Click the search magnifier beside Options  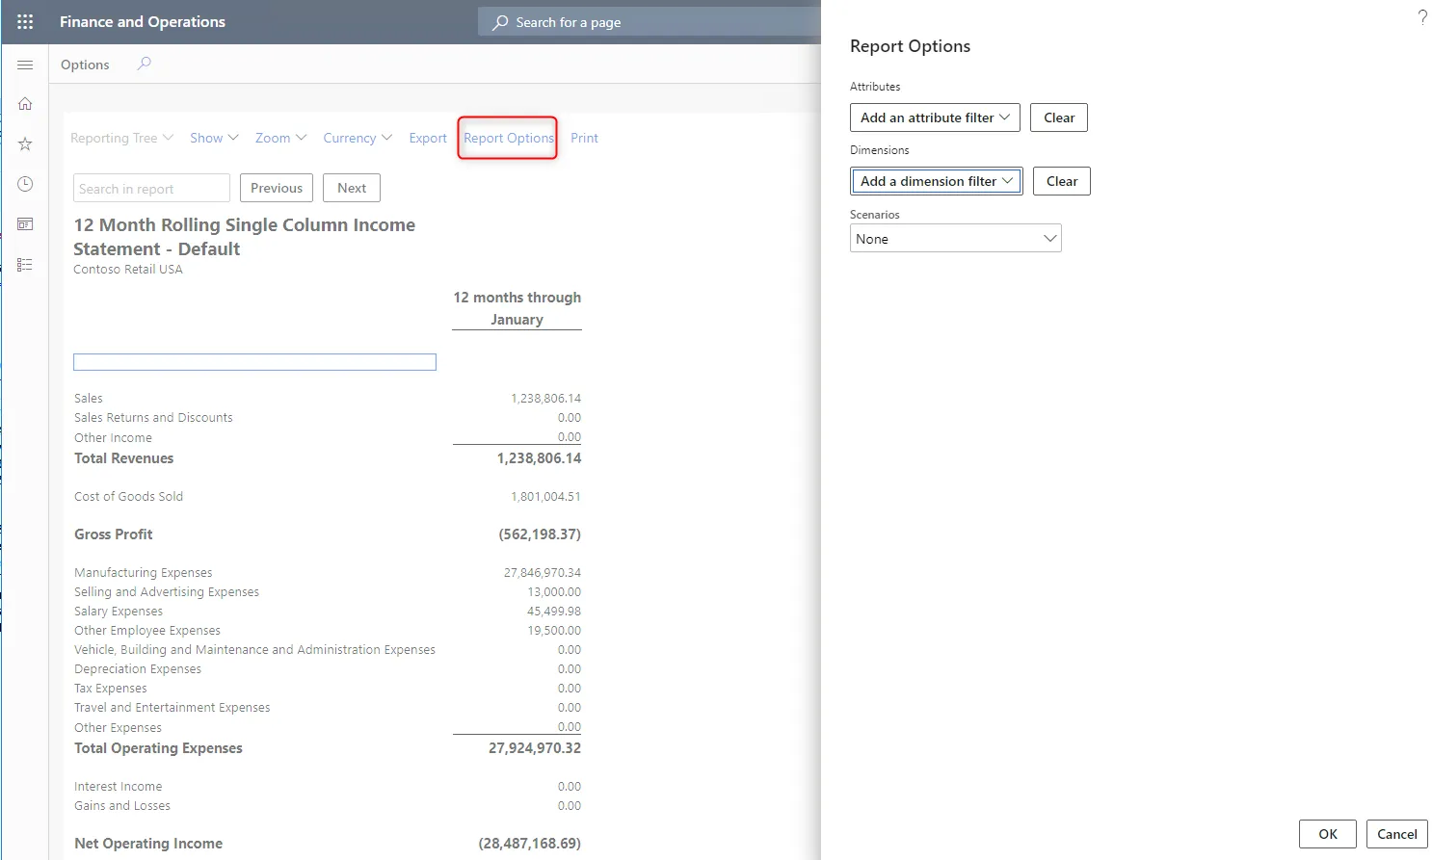point(144,64)
